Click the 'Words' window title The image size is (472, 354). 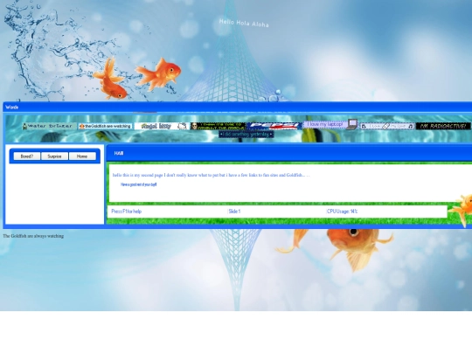point(11,108)
